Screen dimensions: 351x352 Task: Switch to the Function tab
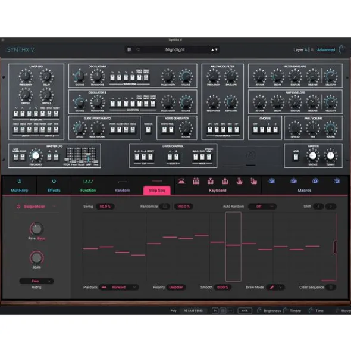click(x=88, y=191)
